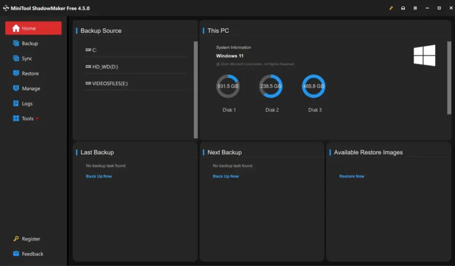Click the "Last Backup" panel heading
This screenshot has width=455, height=266.
[97, 152]
